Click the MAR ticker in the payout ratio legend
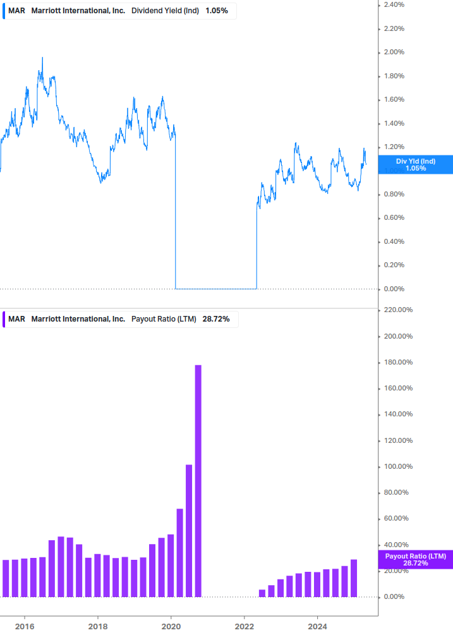Image resolution: width=453 pixels, height=635 pixels. (x=16, y=319)
